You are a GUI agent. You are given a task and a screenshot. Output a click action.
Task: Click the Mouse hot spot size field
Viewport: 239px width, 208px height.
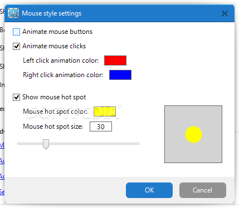pos(101,126)
